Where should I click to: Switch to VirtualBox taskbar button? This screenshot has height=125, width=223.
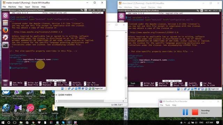[69, 123]
